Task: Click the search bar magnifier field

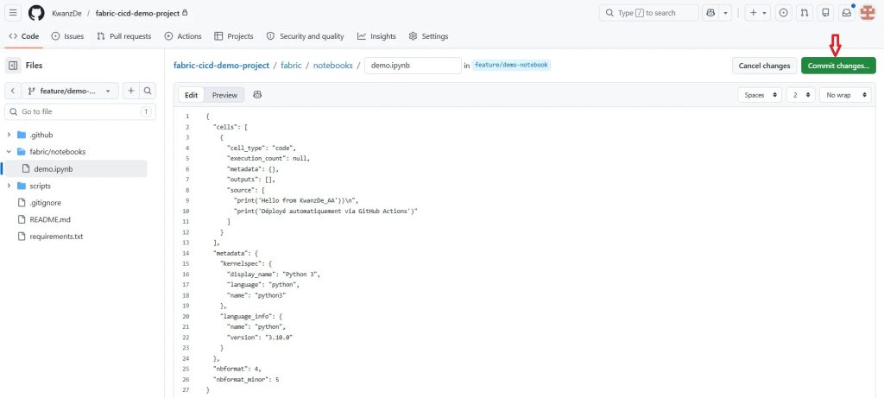Action: coord(649,13)
